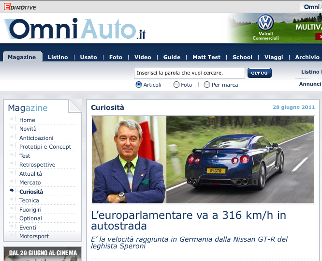Viewport: 322px width, 261px height.
Task: Select the Per marca radio button
Action: (x=207, y=85)
